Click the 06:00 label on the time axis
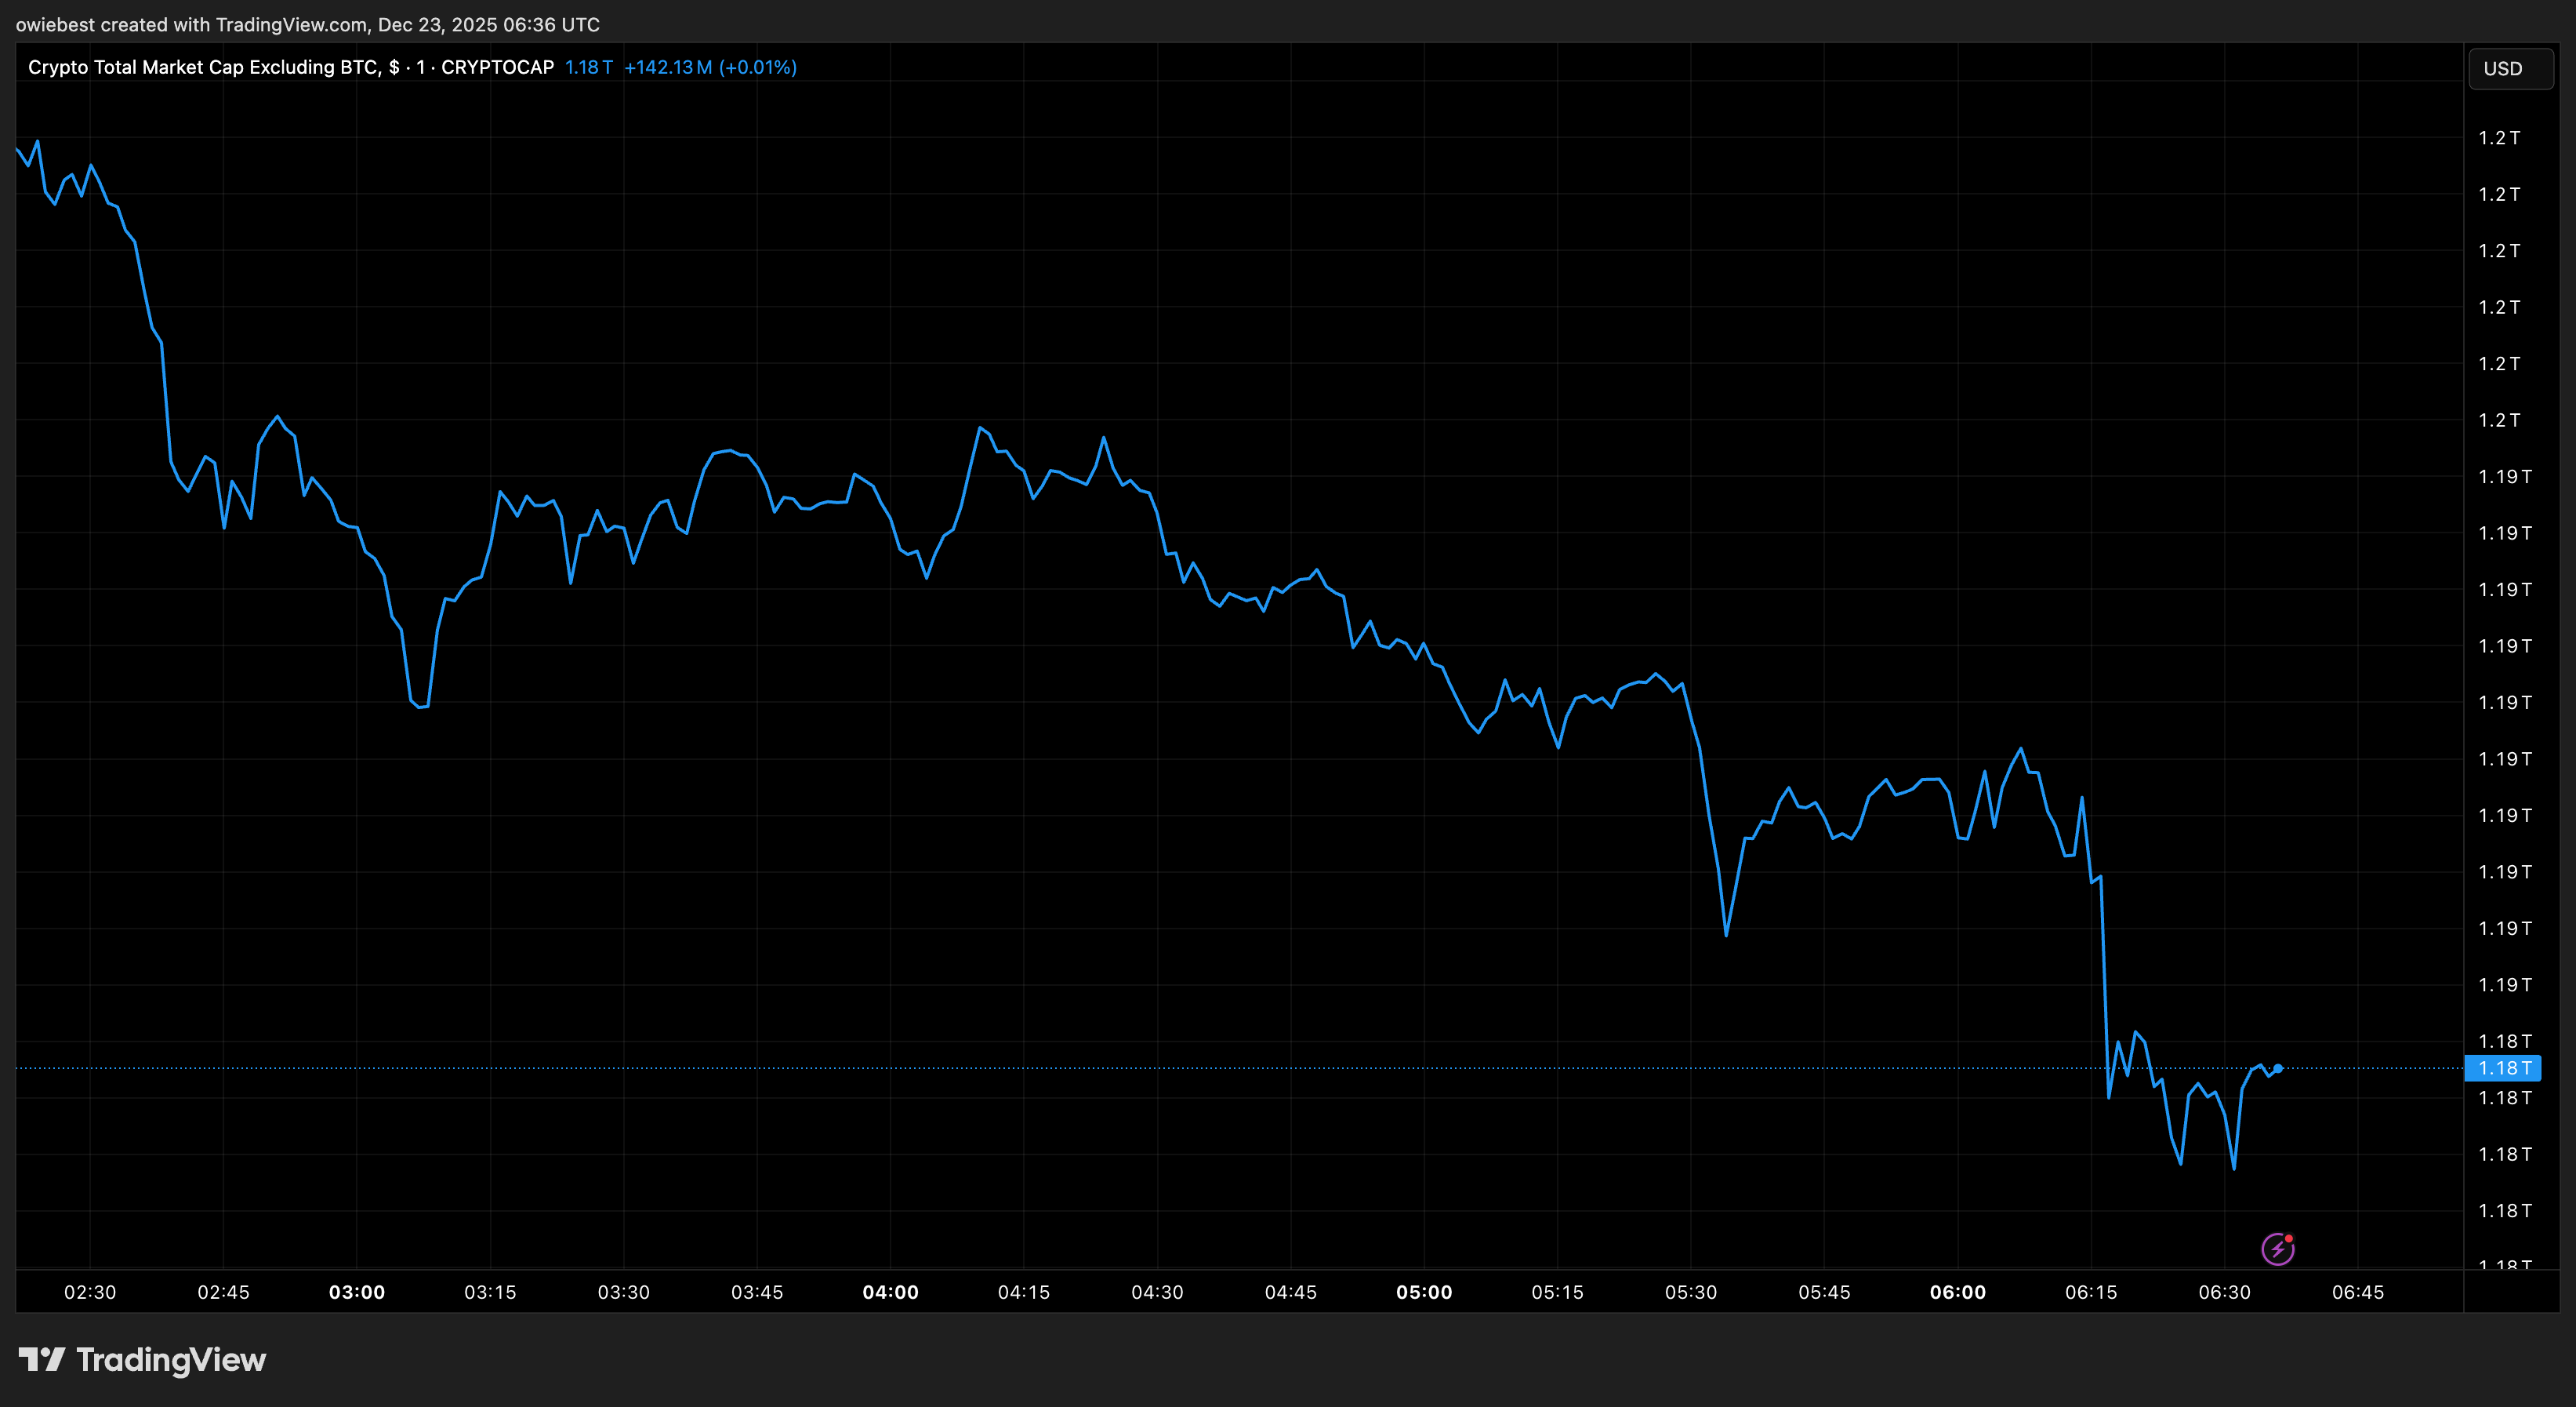The image size is (2576, 1407). [1959, 1292]
